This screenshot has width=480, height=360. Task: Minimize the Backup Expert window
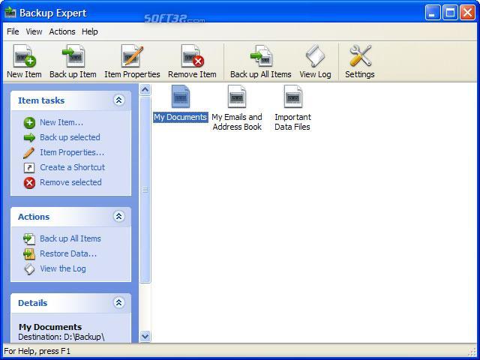pos(433,13)
